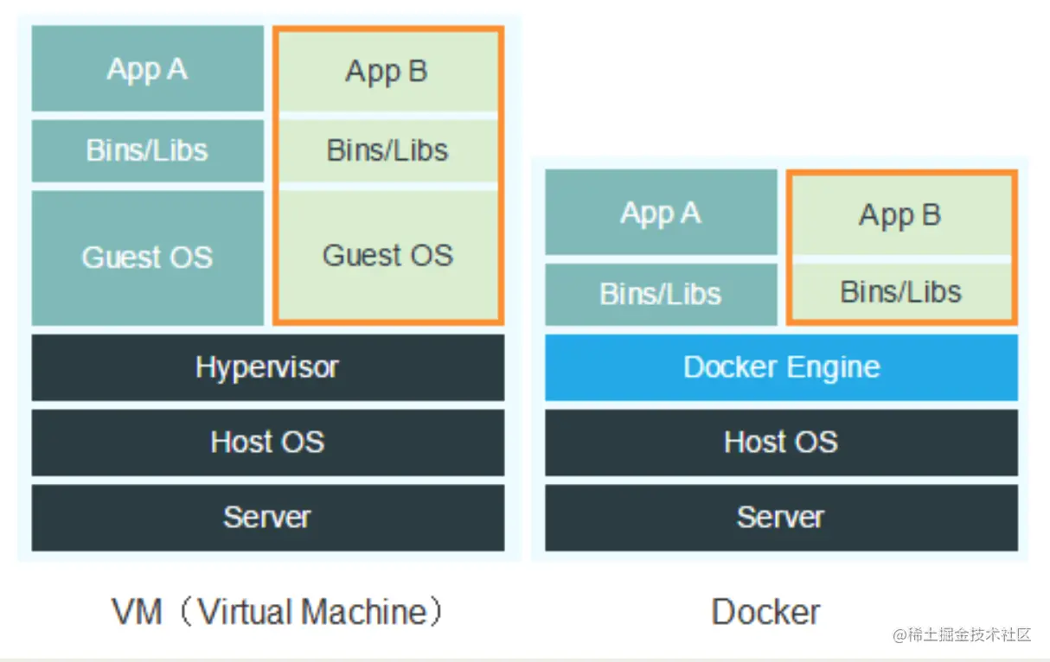Select the Bins/Libs block under Docker App B
The image size is (1050, 662).
click(900, 292)
